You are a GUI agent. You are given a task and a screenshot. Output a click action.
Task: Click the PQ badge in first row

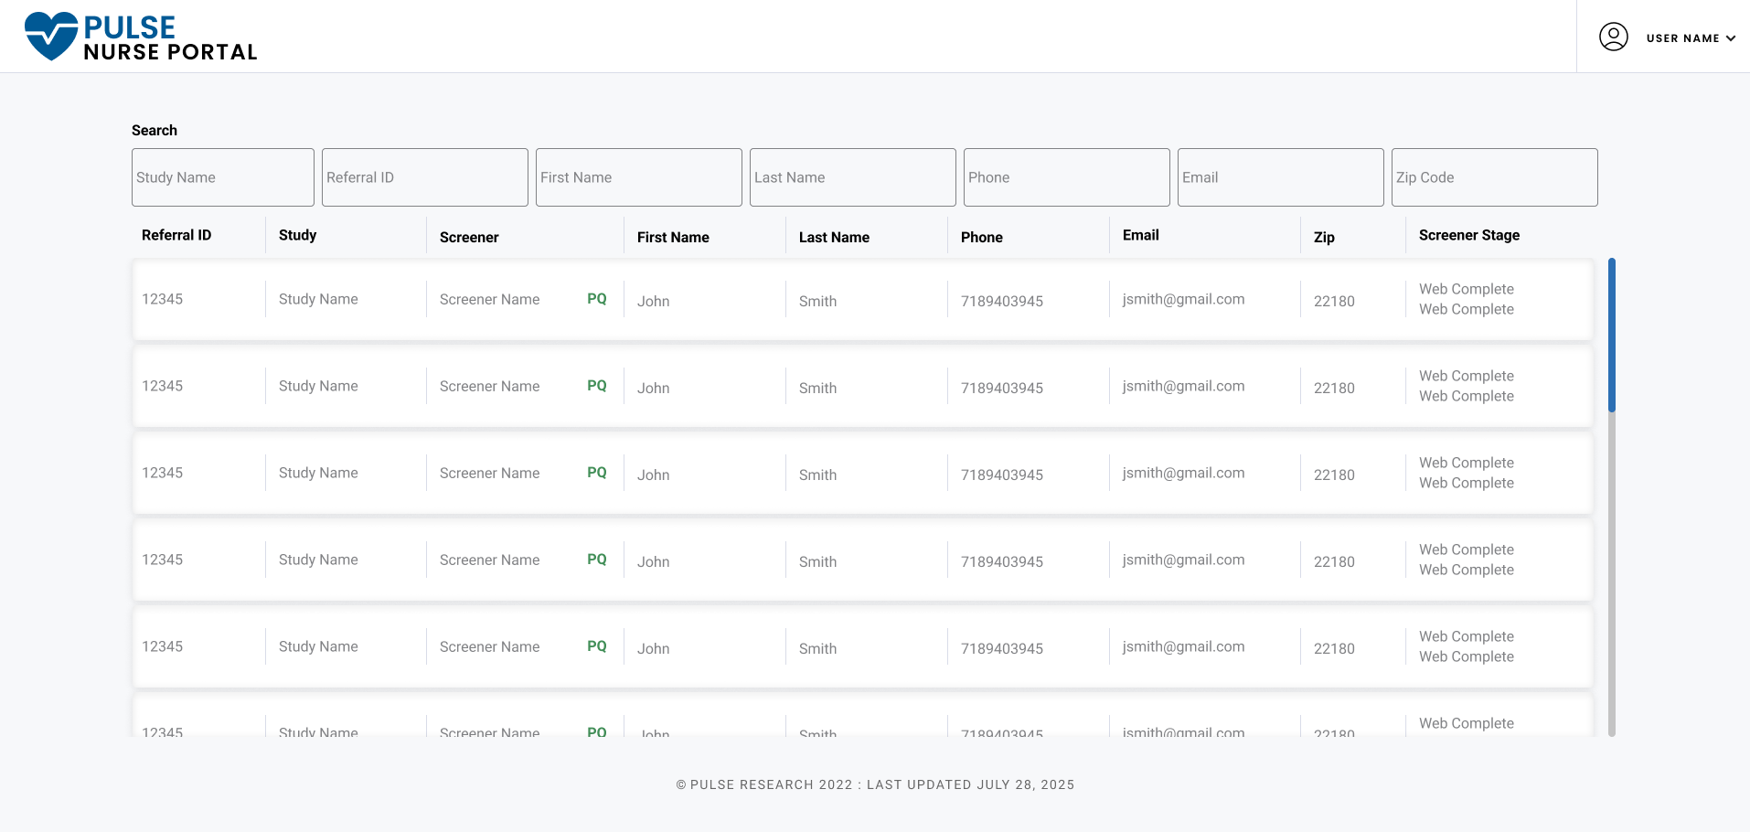(x=597, y=299)
